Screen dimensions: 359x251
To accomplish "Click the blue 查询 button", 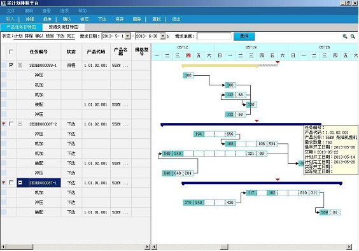I will pyautogui.click(x=244, y=36).
